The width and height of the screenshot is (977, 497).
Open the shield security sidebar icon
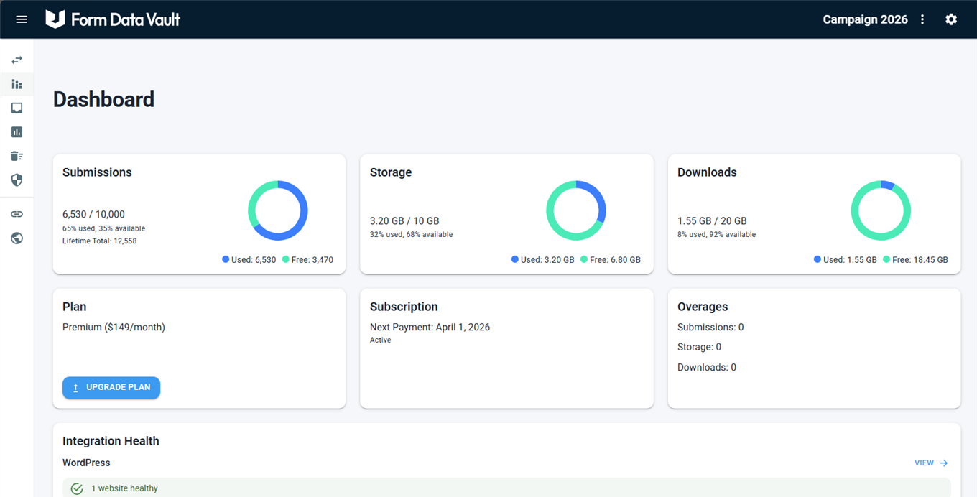click(17, 180)
